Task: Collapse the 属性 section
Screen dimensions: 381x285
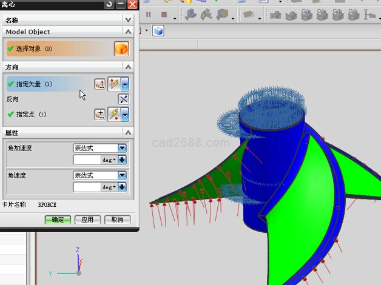Action: coord(127,132)
